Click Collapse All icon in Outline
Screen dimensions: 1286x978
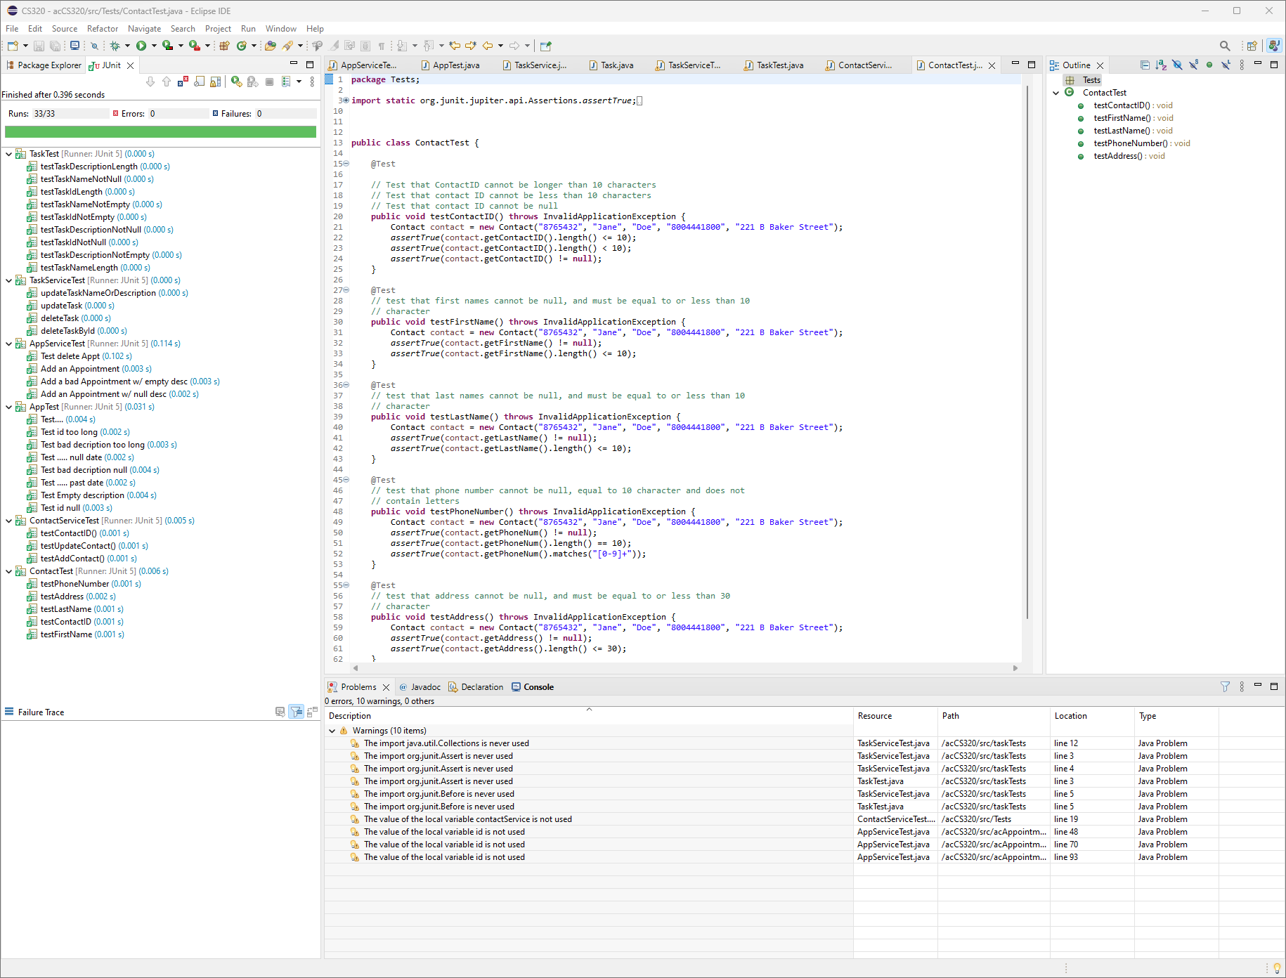pos(1145,65)
